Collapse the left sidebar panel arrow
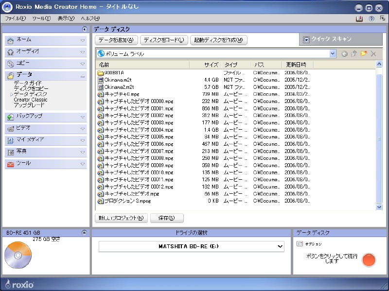 pos(85,29)
